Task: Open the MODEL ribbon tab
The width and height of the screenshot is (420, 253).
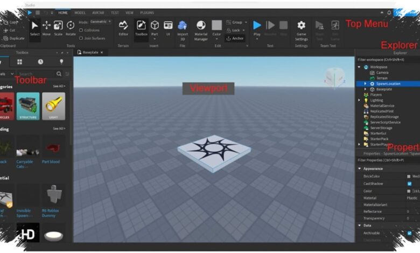Action: click(x=80, y=12)
